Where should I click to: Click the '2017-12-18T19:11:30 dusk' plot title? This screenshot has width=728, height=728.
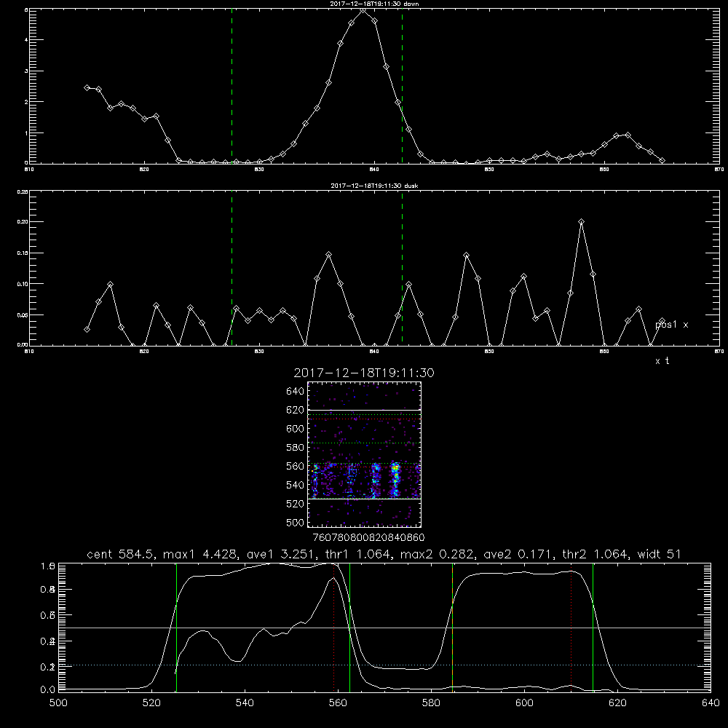374,186
